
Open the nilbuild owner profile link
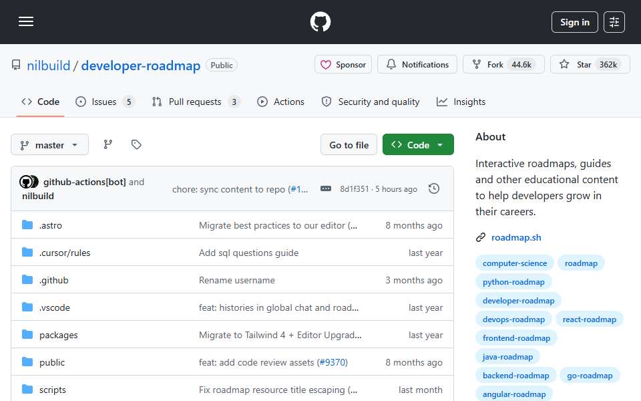(x=48, y=65)
